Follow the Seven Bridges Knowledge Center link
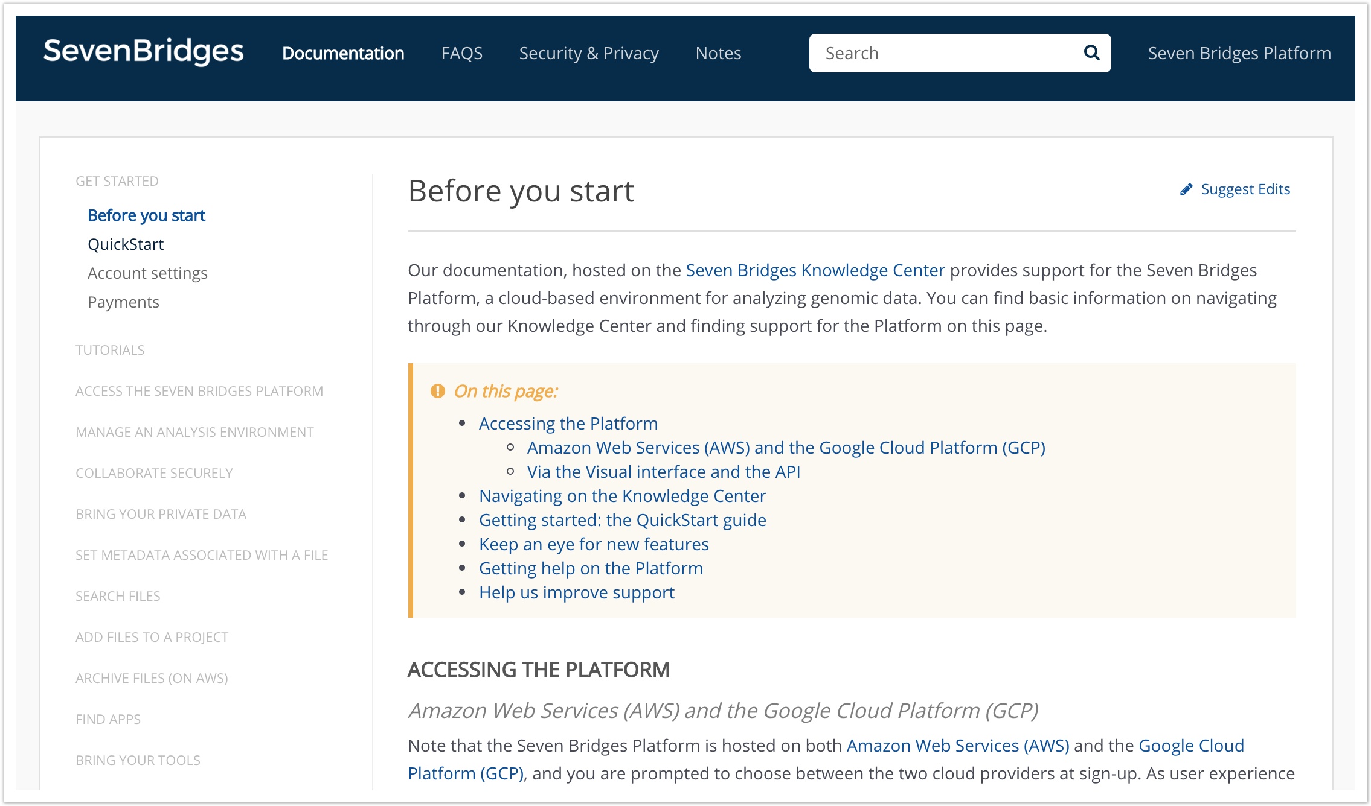 click(x=815, y=270)
